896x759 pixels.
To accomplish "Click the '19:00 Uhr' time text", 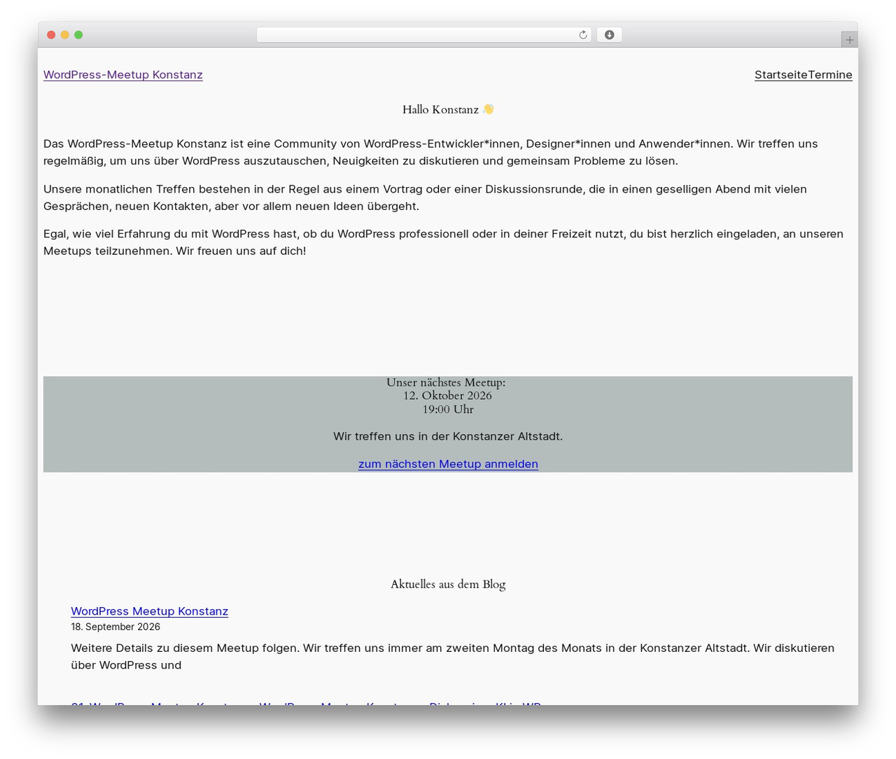I will [448, 410].
